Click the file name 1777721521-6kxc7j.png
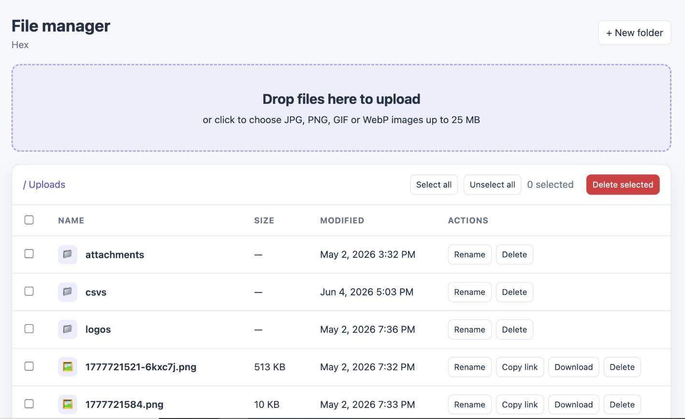 coord(141,367)
